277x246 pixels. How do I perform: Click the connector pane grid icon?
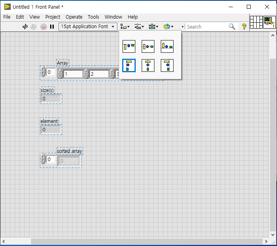click(256, 22)
